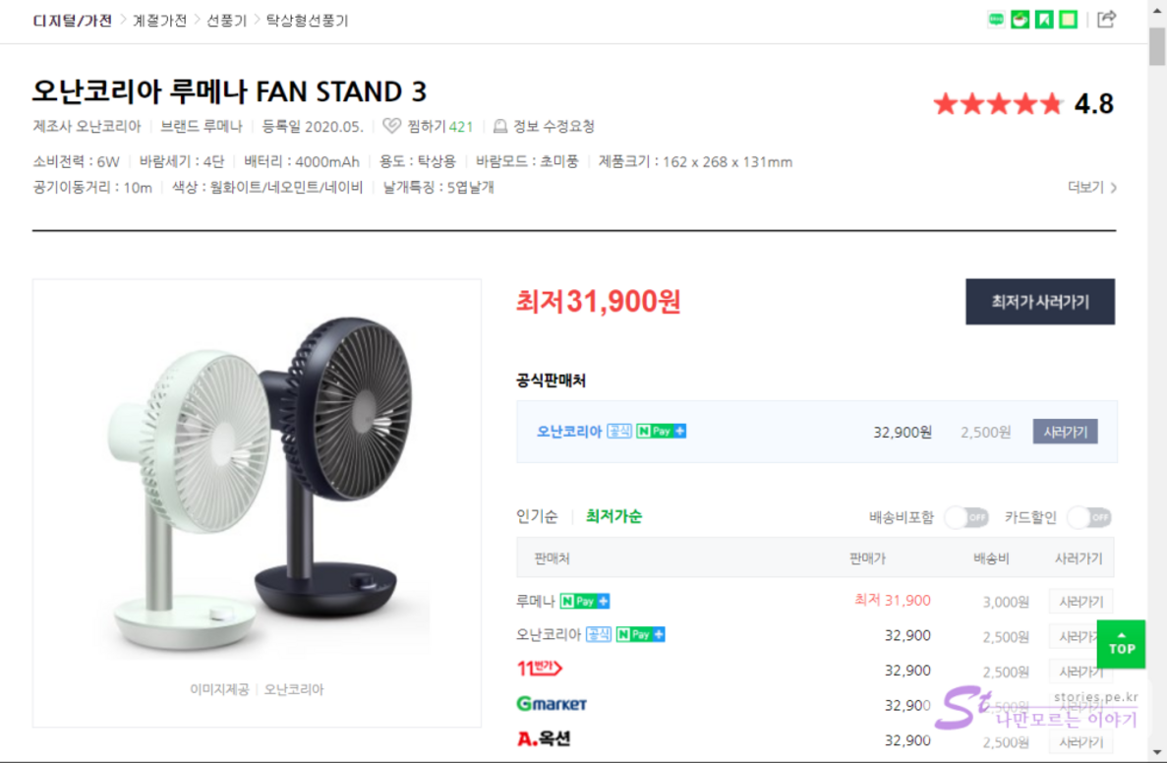Open the Gmarket seller logo
Viewport: 1167px width, 763px height.
click(552, 704)
